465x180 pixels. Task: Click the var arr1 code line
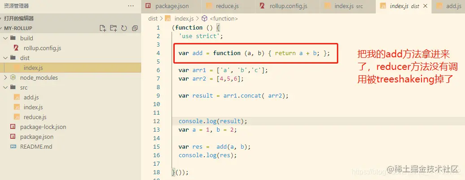pyautogui.click(x=223, y=70)
